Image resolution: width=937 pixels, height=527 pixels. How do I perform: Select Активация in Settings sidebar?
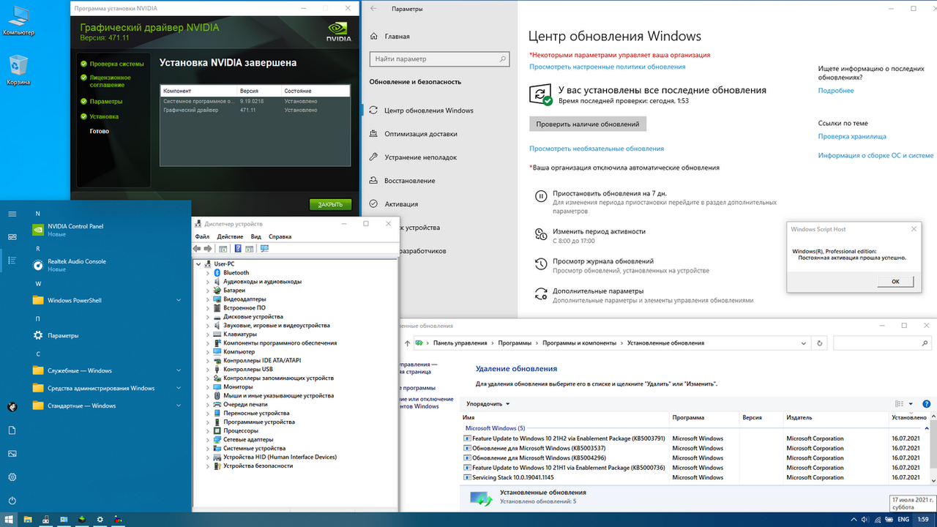[x=401, y=204]
